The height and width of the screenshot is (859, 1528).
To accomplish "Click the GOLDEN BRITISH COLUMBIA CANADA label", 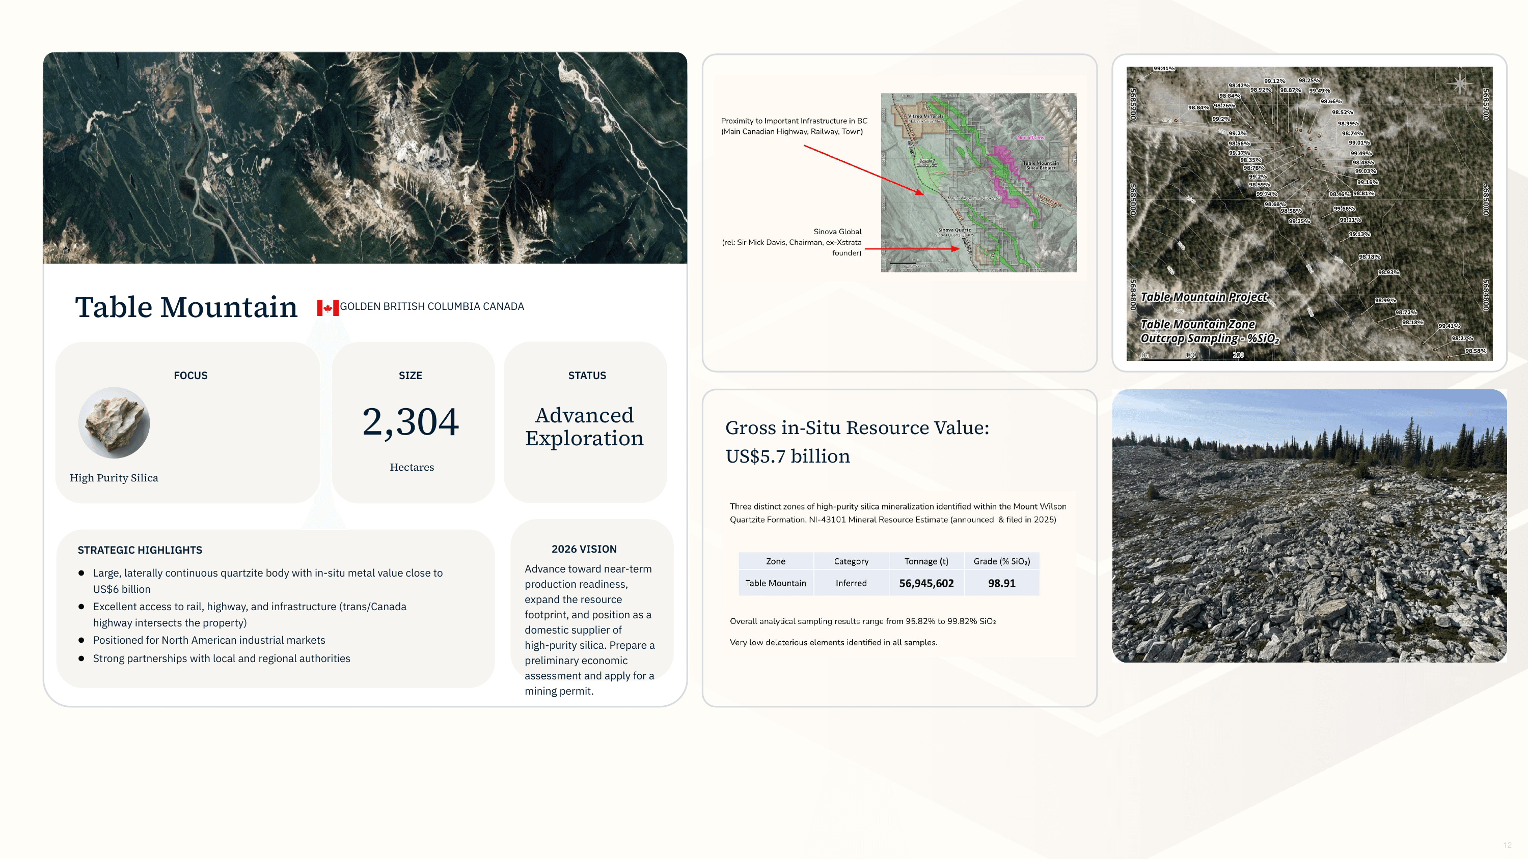I will (432, 306).
